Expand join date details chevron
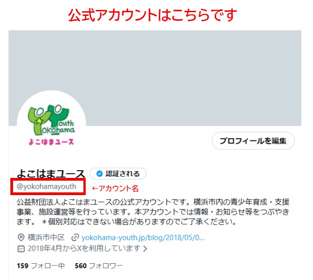Screen dimensions: 313x280 tap(145, 249)
